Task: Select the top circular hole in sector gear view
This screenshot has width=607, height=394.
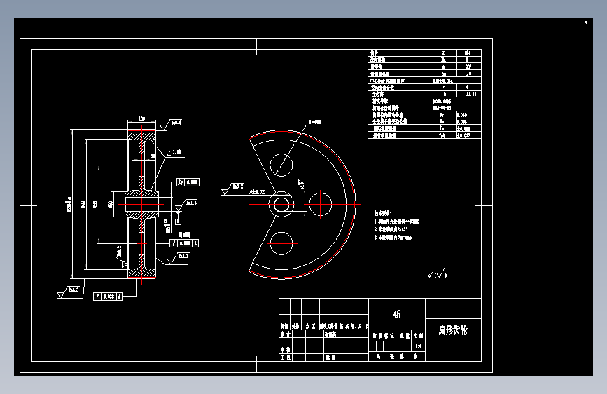Action: [x=281, y=165]
